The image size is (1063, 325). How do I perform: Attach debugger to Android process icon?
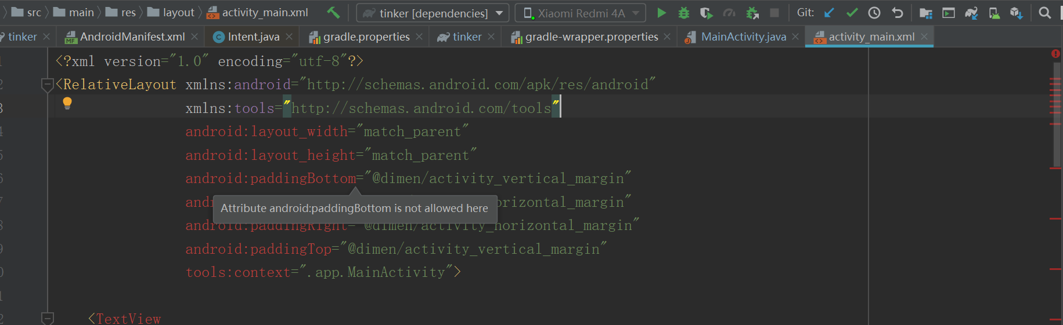click(752, 13)
